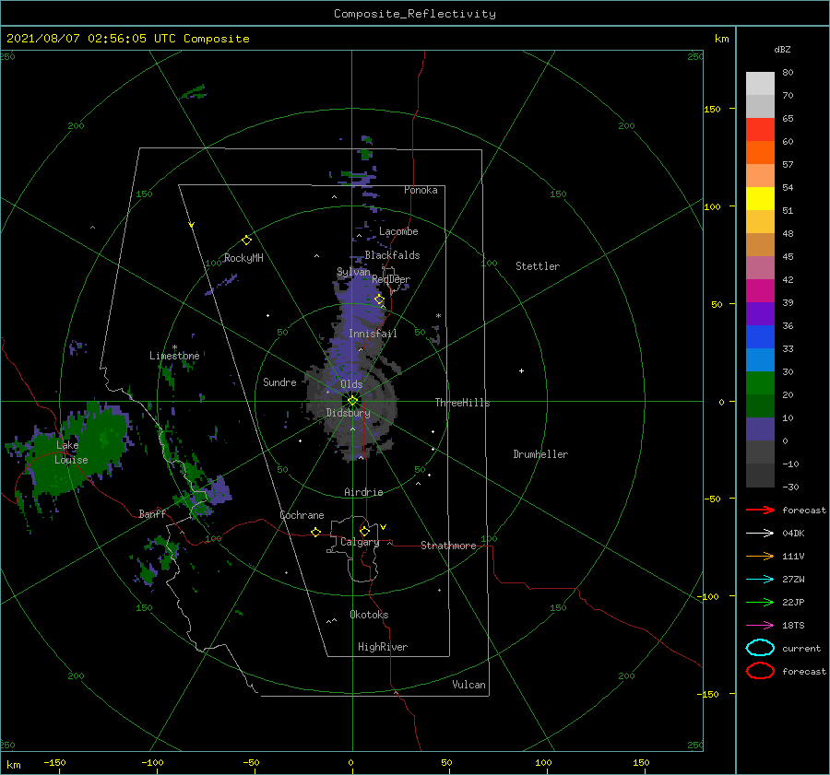Click the -150 tick on bottom km axis
Viewport: 830px width, 775px height.
coord(54,762)
